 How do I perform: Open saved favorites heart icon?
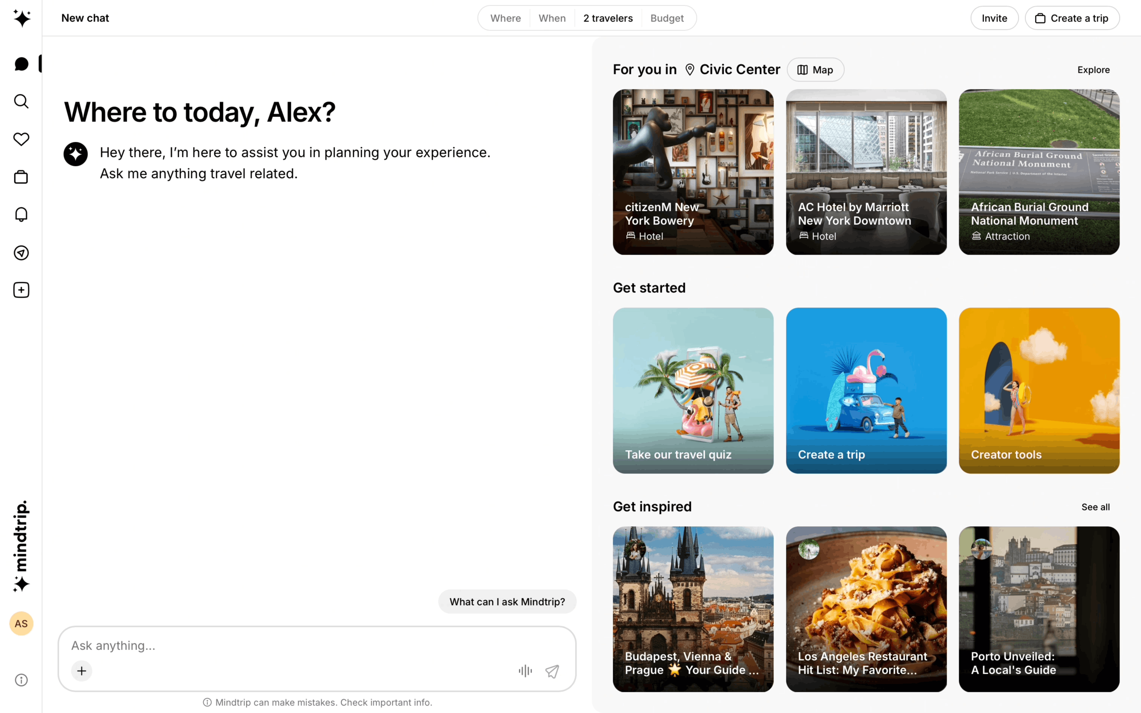[x=21, y=139]
